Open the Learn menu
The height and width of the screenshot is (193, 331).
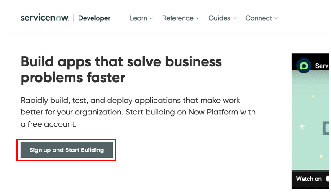(x=141, y=18)
